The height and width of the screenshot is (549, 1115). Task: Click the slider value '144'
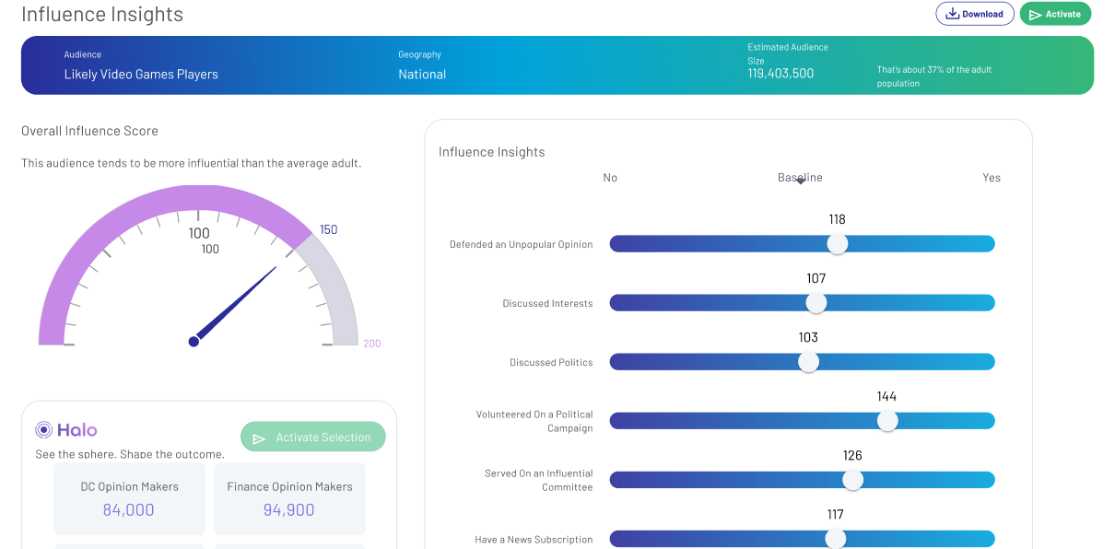coord(886,396)
